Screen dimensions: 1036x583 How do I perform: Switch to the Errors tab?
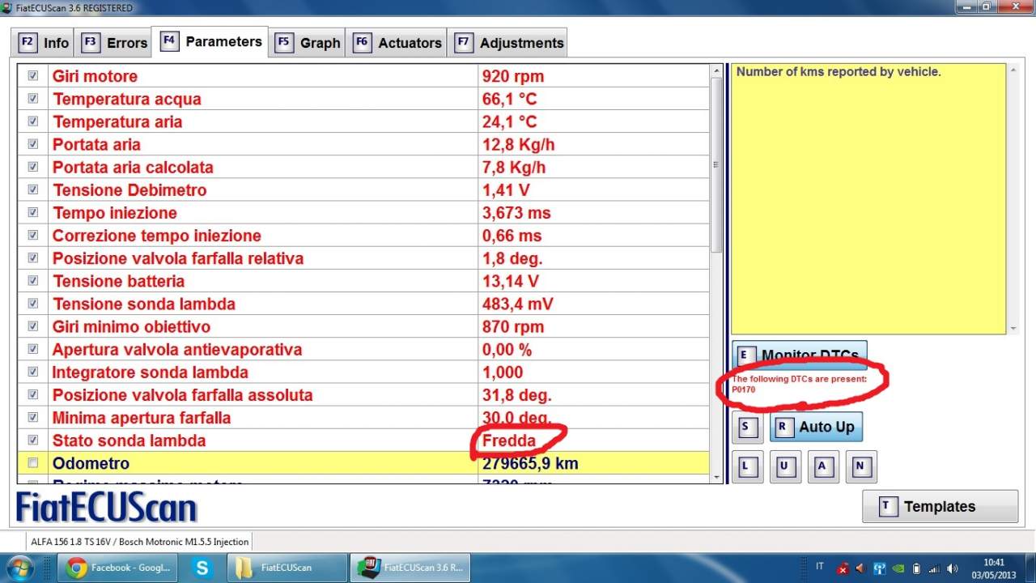116,43
